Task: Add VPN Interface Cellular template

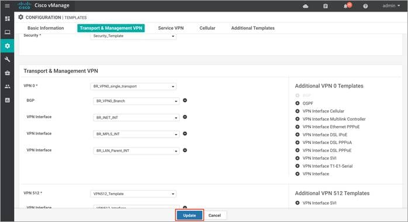Action: tap(298, 111)
